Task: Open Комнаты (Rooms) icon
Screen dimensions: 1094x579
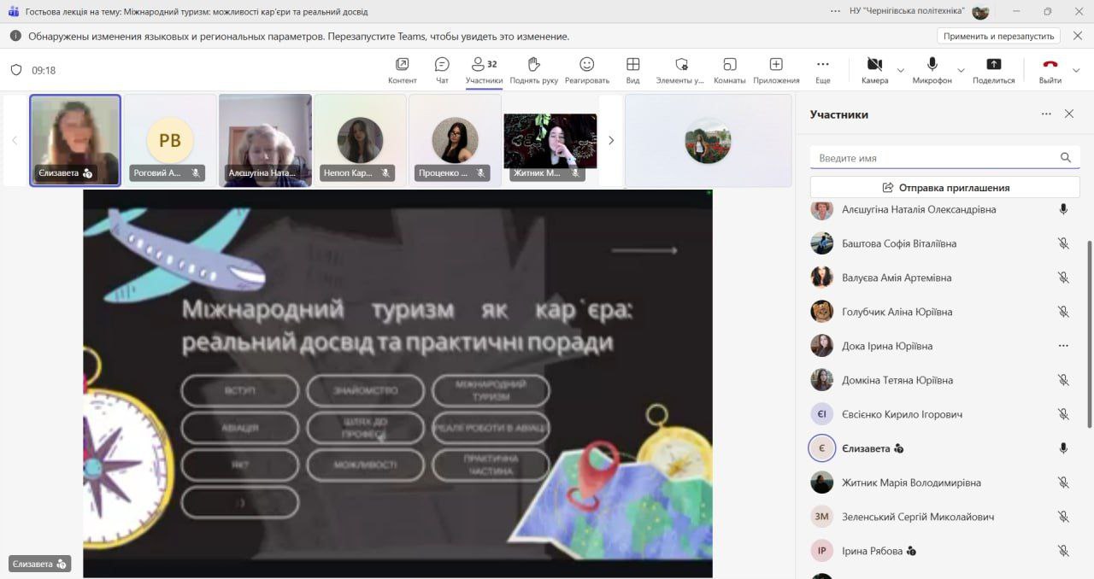Action: (x=729, y=65)
